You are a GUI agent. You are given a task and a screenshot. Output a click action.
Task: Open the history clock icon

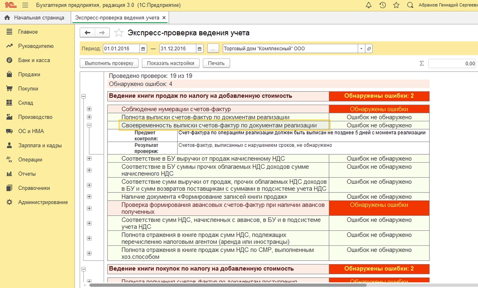(x=382, y=5)
